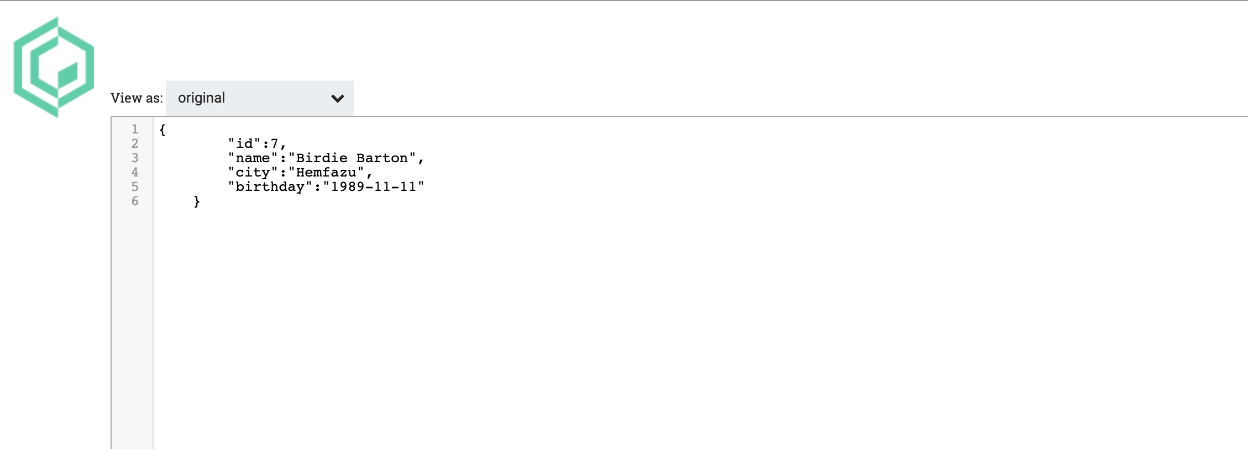
Task: Open the "View as" original dropdown
Action: tap(259, 98)
